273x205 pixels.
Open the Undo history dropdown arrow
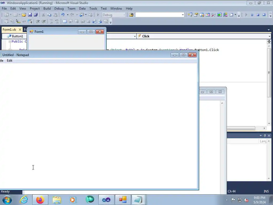[x=67, y=15]
